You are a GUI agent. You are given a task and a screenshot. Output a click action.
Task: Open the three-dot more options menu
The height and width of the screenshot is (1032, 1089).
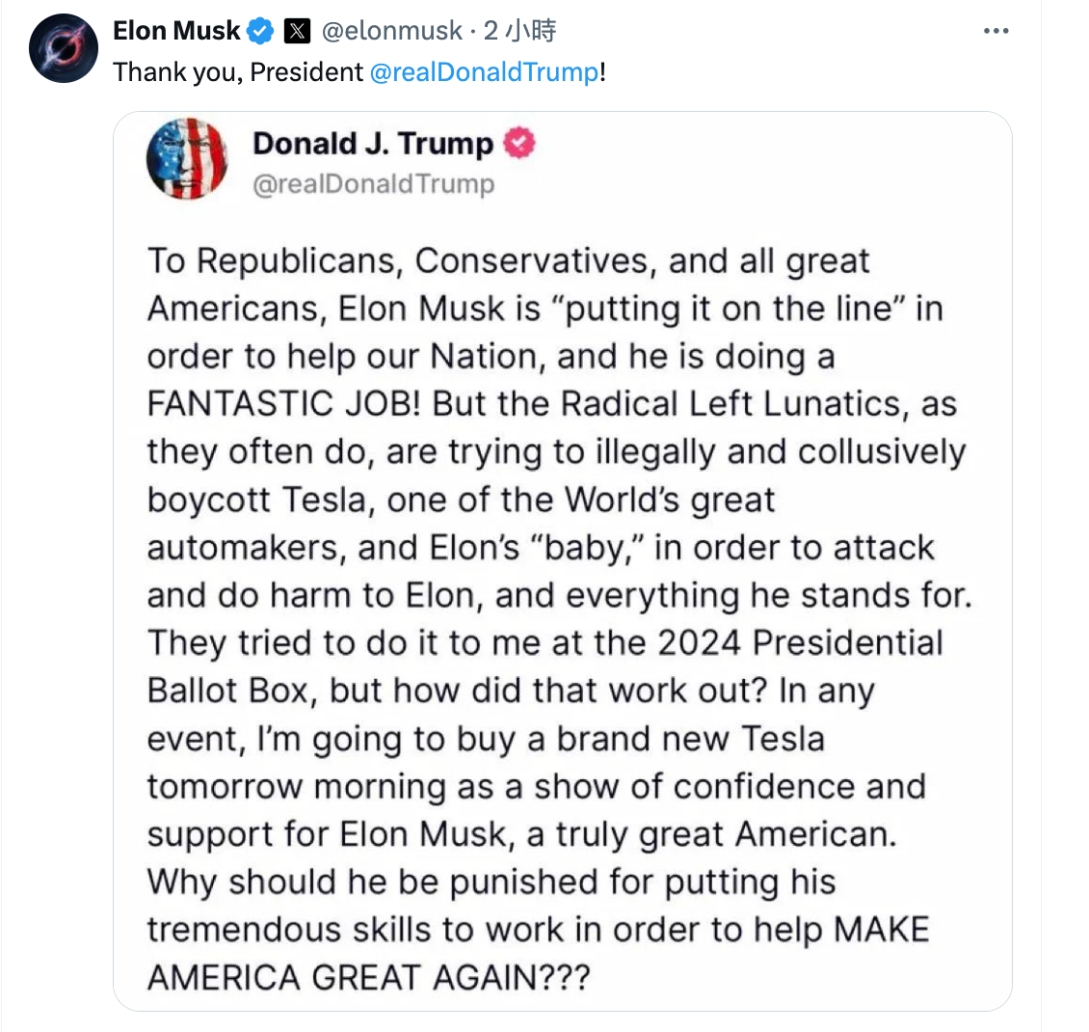click(996, 31)
